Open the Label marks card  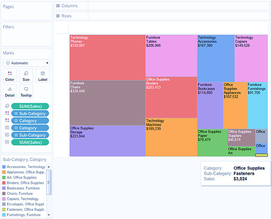(43, 75)
